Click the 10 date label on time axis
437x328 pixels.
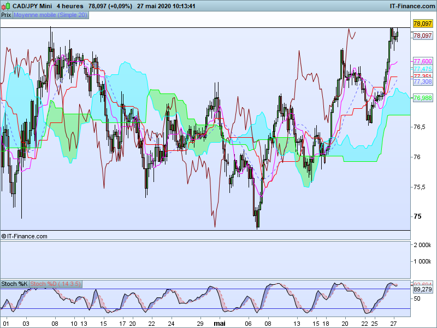click(74, 324)
